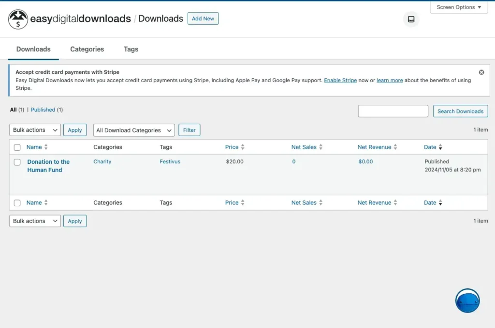Open the Screen Options panel
Image resolution: width=495 pixels, height=328 pixels.
coord(458,7)
